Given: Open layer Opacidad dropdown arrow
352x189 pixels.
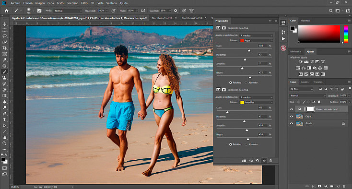Looking at the screenshot, I should [x=349, y=95].
